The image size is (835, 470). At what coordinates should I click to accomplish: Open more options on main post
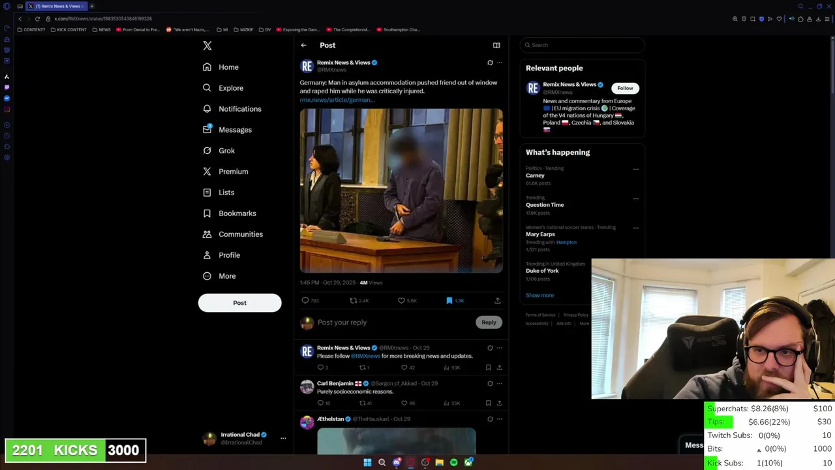[500, 63]
